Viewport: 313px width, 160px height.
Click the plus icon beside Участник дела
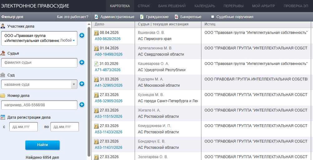[x=82, y=35]
